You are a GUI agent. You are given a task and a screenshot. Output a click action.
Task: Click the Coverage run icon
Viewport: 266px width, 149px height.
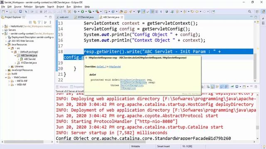[x=90, y=12]
